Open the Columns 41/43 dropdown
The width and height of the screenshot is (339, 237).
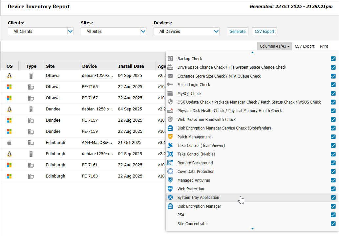tap(274, 46)
